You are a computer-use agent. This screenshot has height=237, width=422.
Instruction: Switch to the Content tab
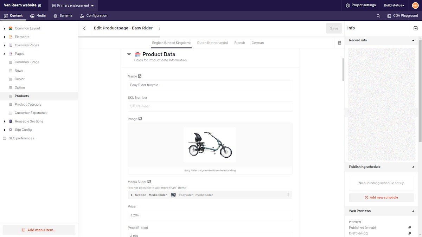click(13, 16)
